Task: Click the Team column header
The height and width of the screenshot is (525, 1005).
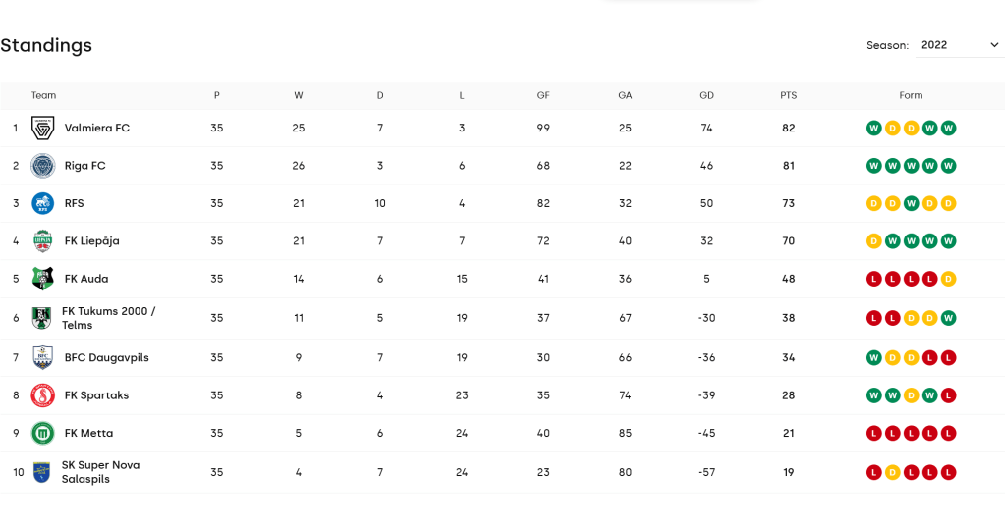Action: tap(44, 96)
